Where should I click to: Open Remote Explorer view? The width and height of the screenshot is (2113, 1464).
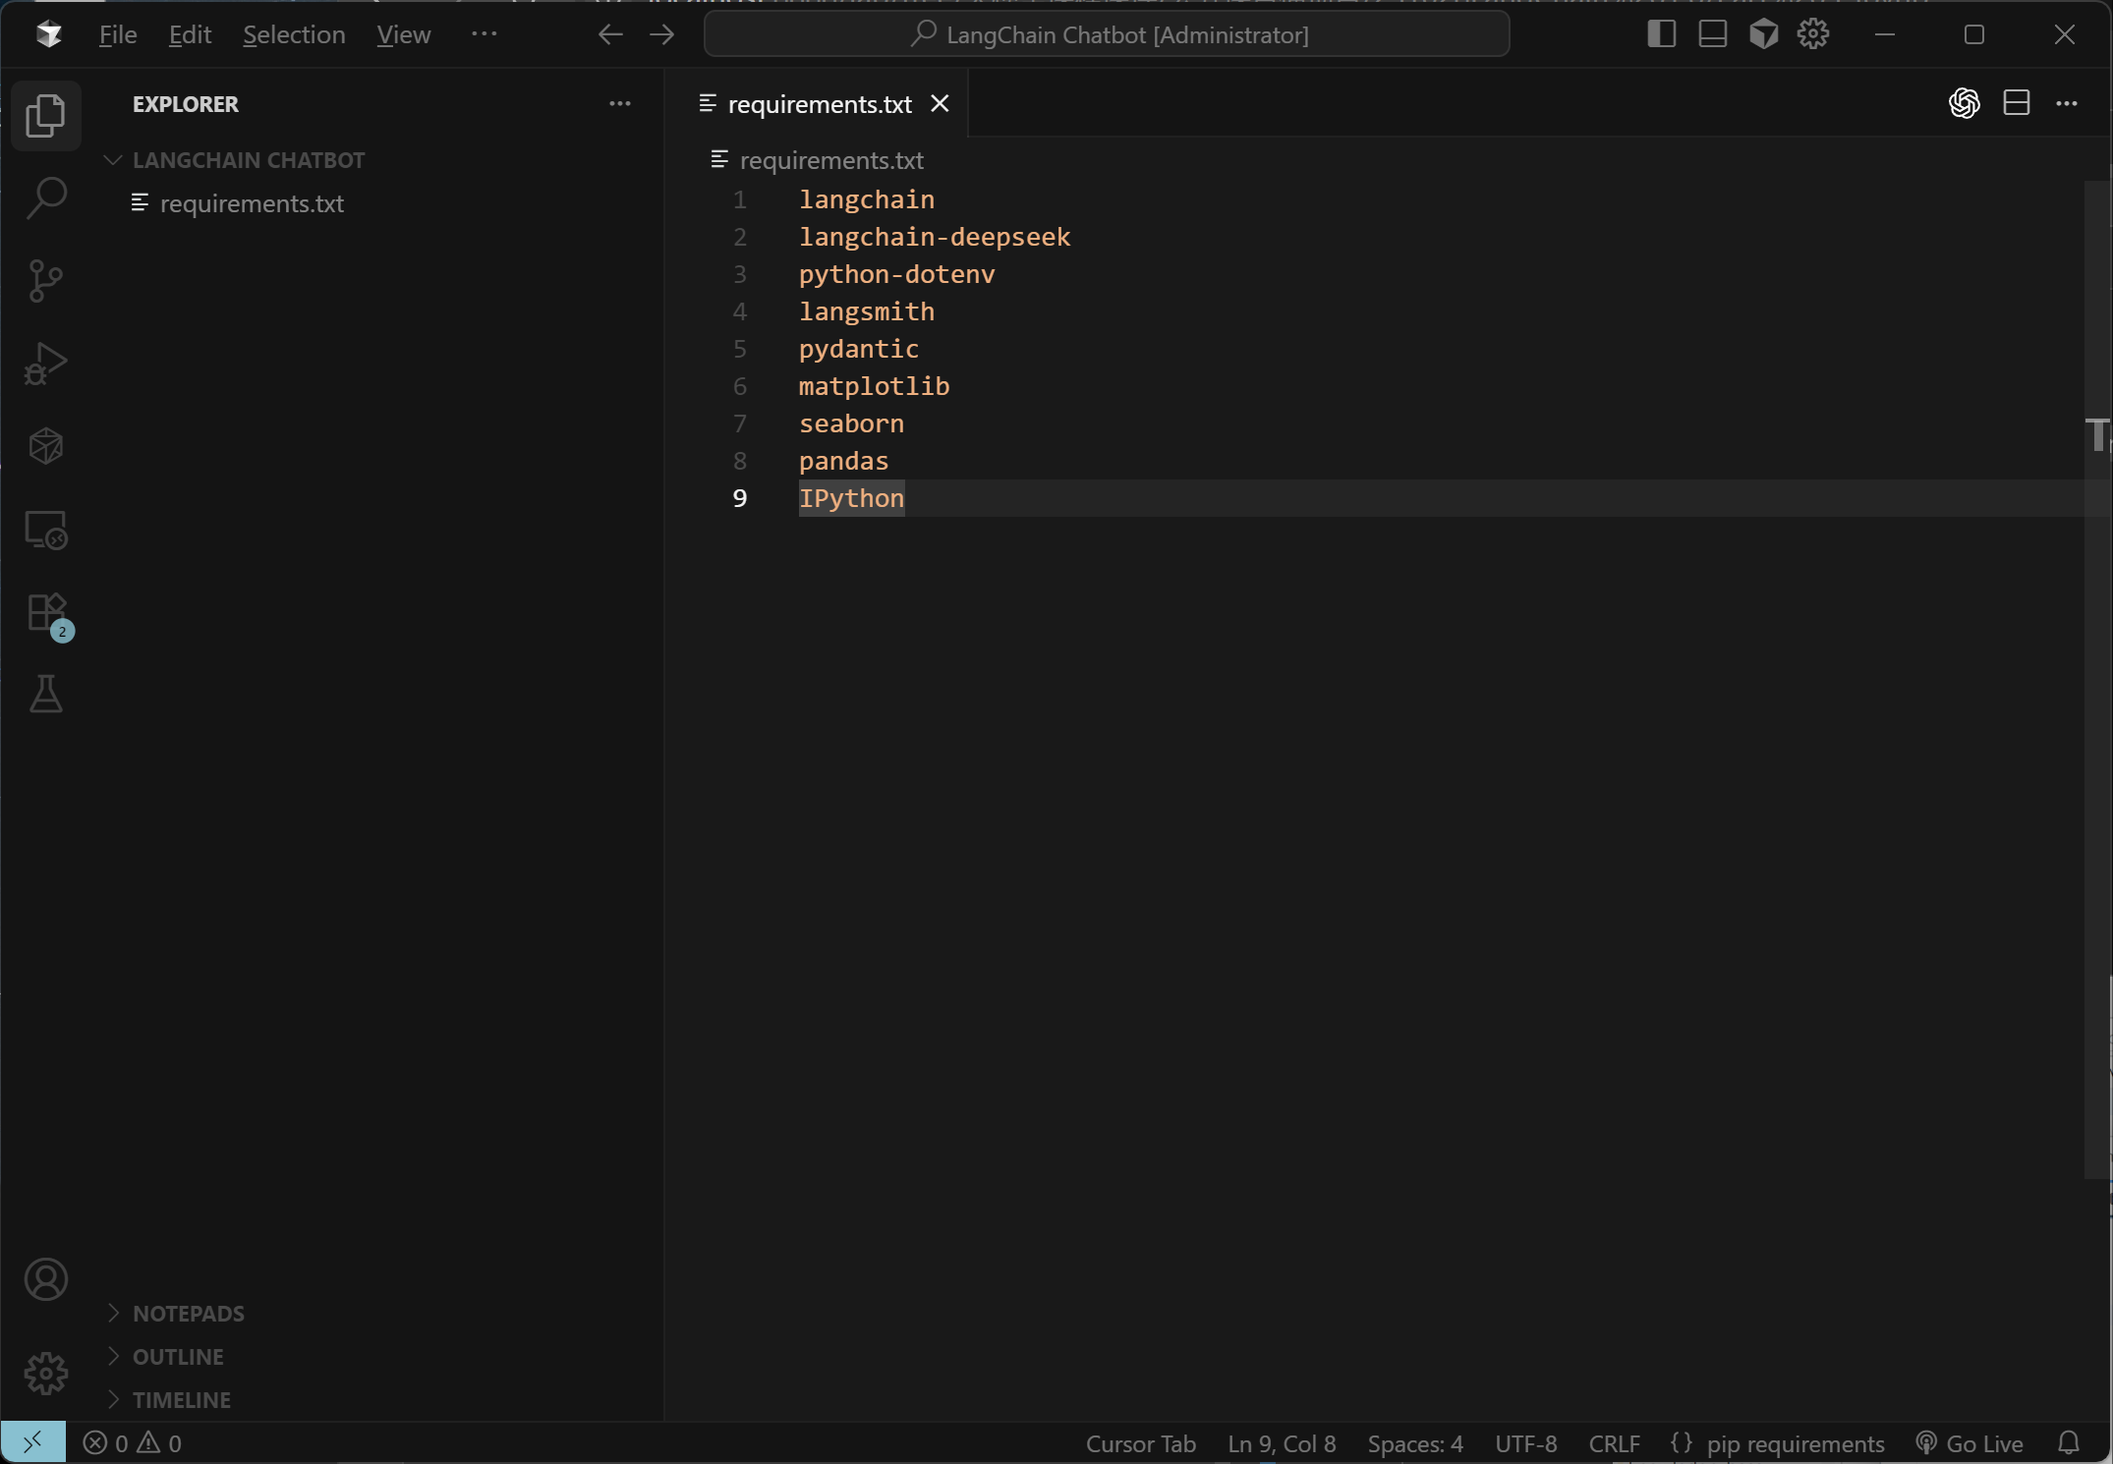[45, 530]
